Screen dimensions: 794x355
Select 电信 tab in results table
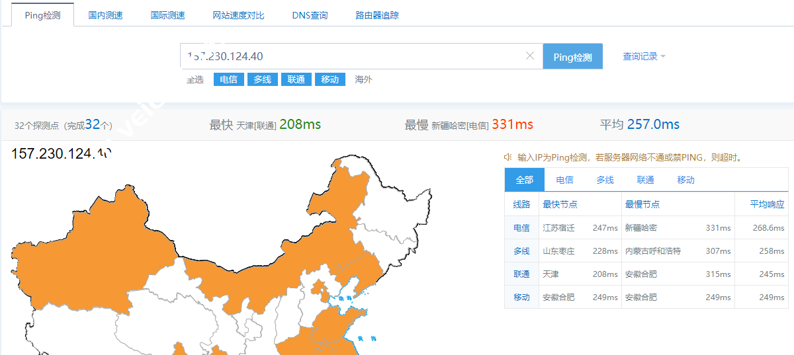565,180
